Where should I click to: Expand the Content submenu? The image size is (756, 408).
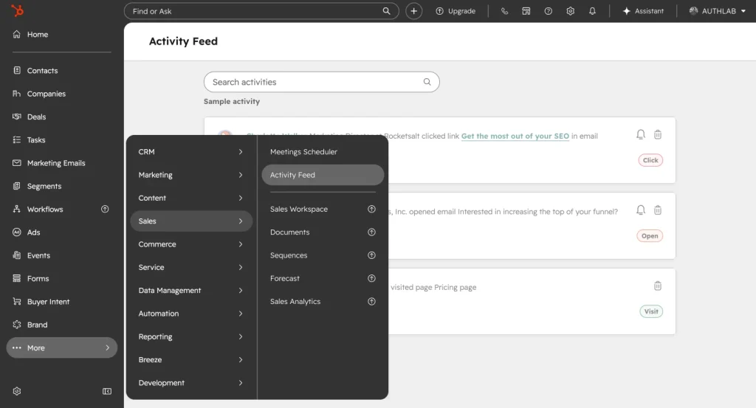191,198
